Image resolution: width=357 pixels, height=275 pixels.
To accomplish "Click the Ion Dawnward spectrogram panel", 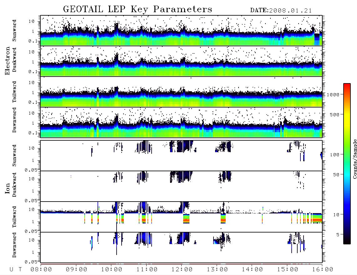I will [181, 247].
